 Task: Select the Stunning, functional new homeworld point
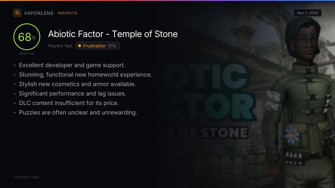tap(85, 75)
